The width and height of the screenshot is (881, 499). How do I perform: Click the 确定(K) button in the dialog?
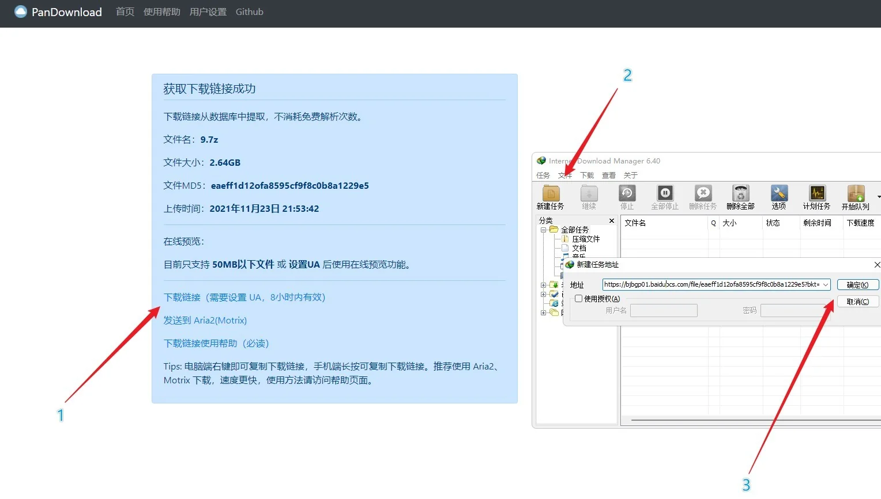pyautogui.click(x=858, y=285)
